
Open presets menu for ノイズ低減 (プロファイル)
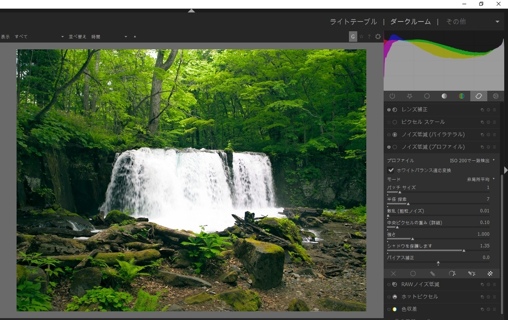click(x=494, y=147)
